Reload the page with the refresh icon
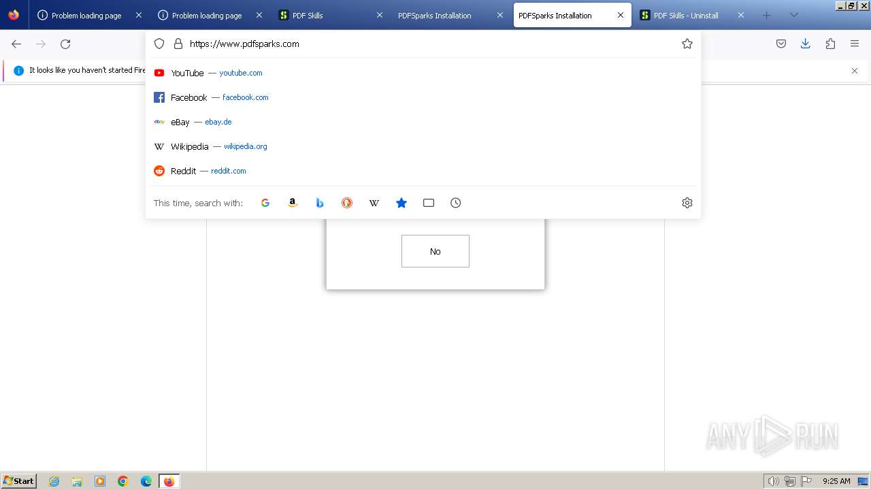 [65, 44]
